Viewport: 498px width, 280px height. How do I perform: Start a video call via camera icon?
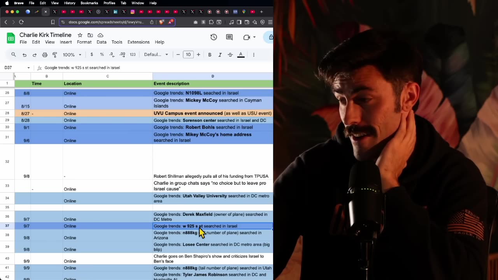pyautogui.click(x=247, y=37)
